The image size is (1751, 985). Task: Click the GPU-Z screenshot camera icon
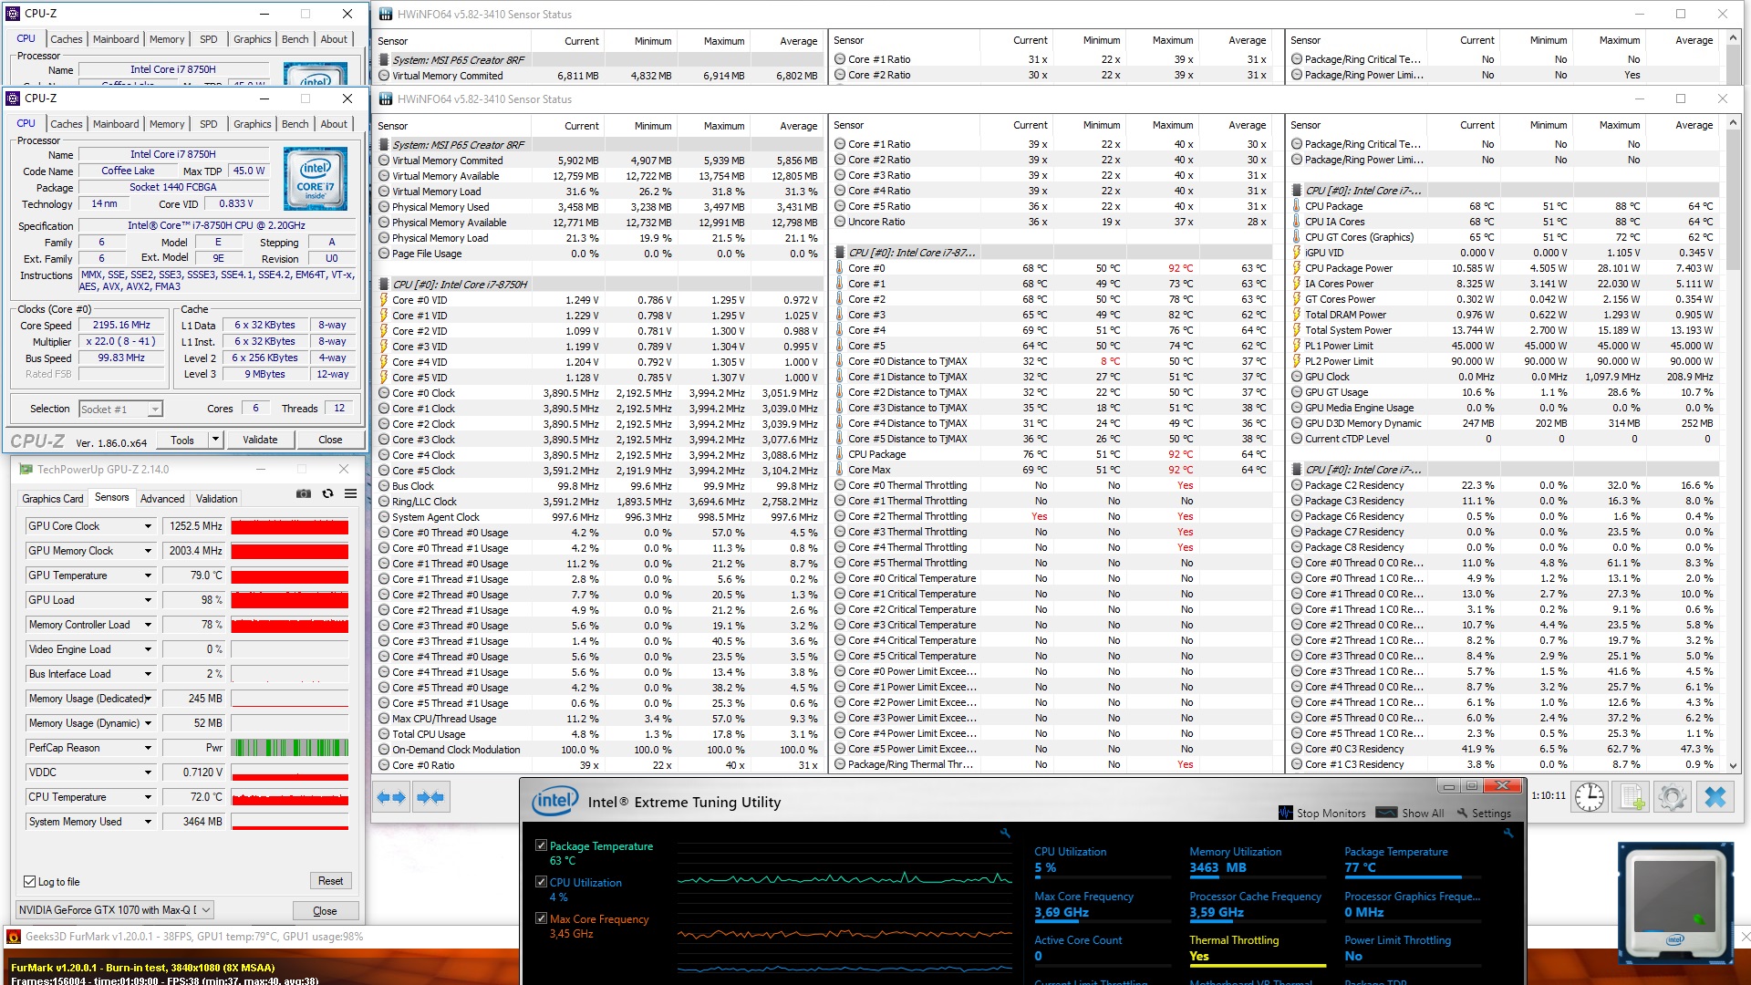tap(304, 494)
